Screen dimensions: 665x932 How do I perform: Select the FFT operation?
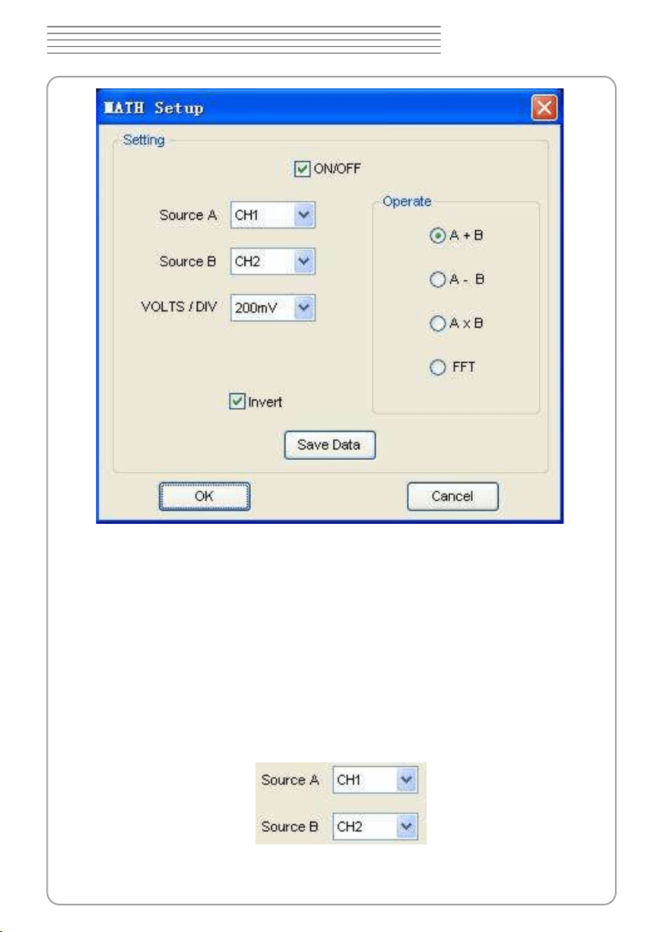click(x=438, y=367)
